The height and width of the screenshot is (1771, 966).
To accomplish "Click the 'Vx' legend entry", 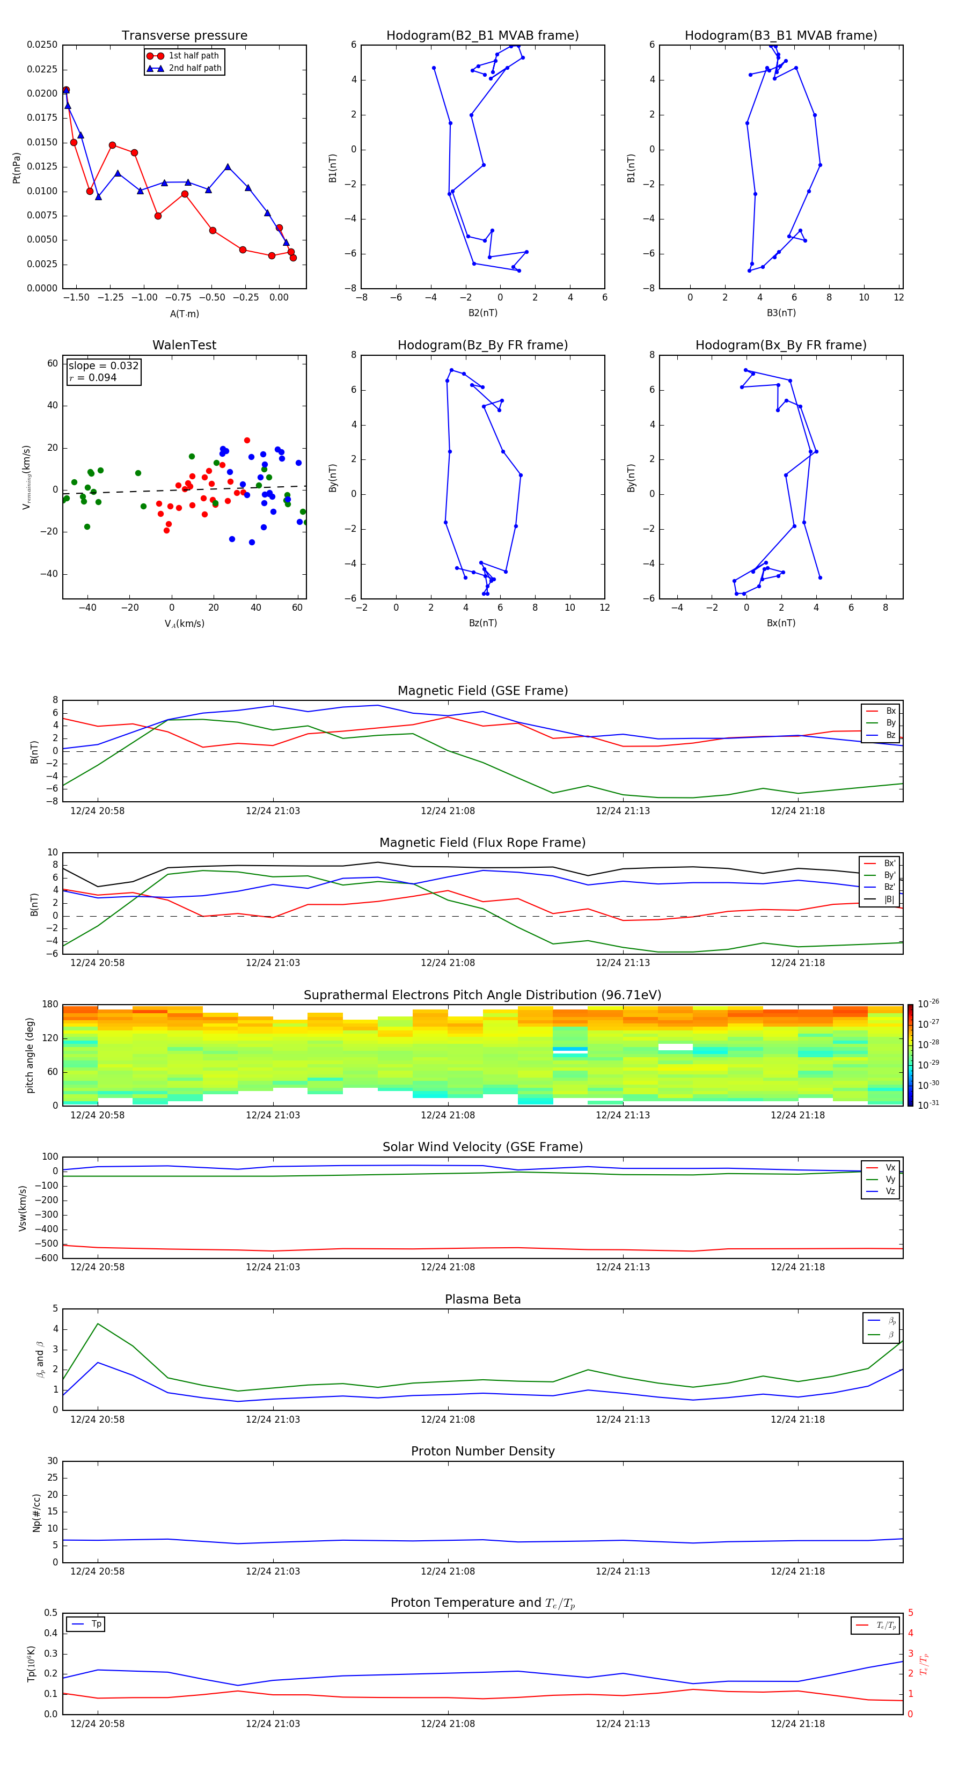I will point(881,1167).
